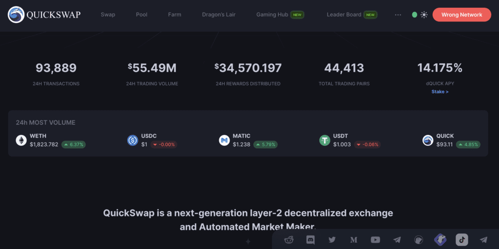
Task: Open the Telegram icon beside YouTube
Action: tap(397, 240)
